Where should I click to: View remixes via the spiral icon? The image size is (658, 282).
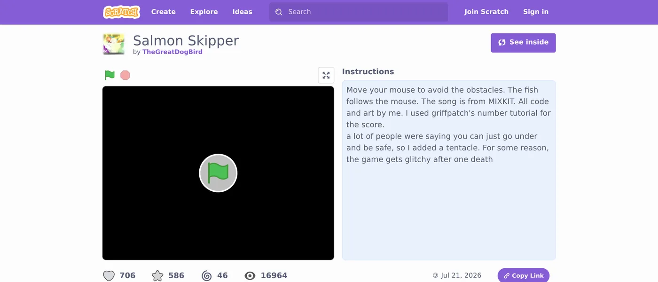pyautogui.click(x=207, y=276)
